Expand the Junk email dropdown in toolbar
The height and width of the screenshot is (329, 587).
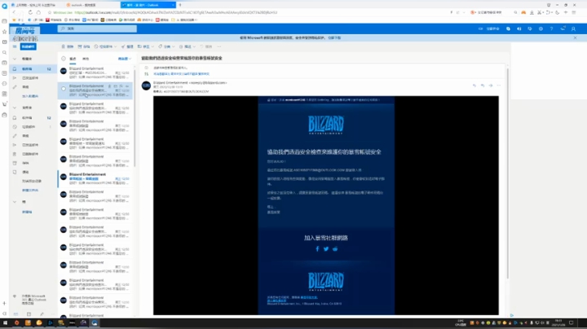point(115,46)
